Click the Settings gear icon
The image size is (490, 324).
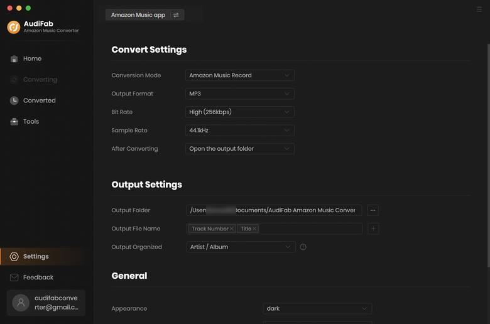click(x=14, y=257)
